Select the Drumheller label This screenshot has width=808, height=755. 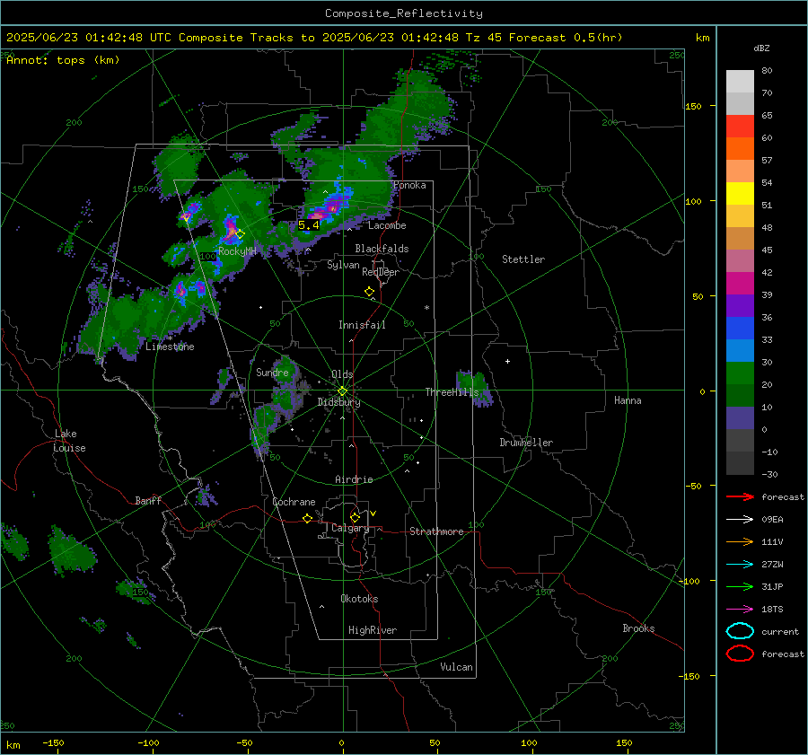[526, 443]
